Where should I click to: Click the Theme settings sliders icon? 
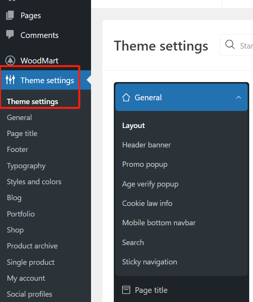(x=10, y=80)
